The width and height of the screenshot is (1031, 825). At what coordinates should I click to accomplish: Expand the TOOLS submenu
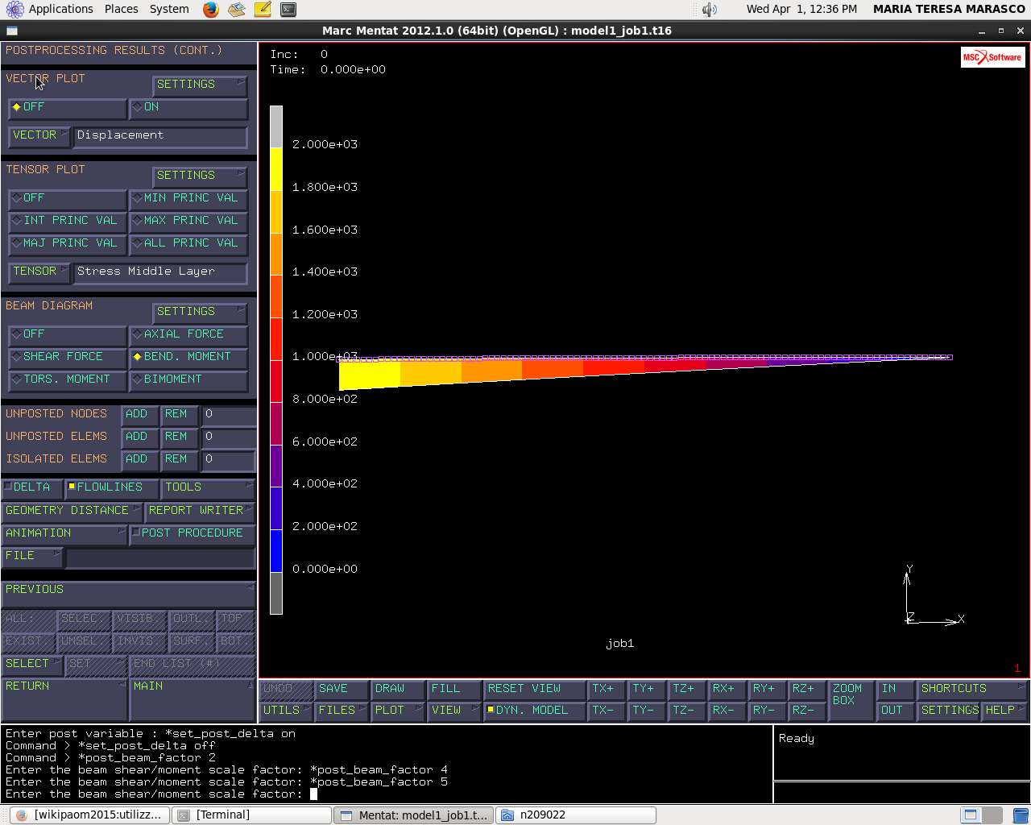(208, 488)
